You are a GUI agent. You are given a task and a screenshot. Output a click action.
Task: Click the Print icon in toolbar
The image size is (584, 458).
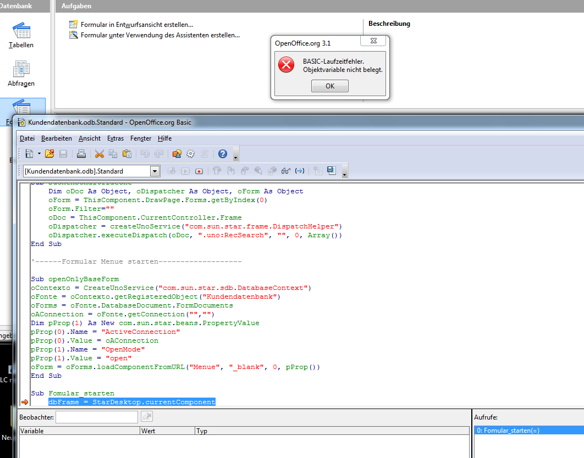(81, 154)
